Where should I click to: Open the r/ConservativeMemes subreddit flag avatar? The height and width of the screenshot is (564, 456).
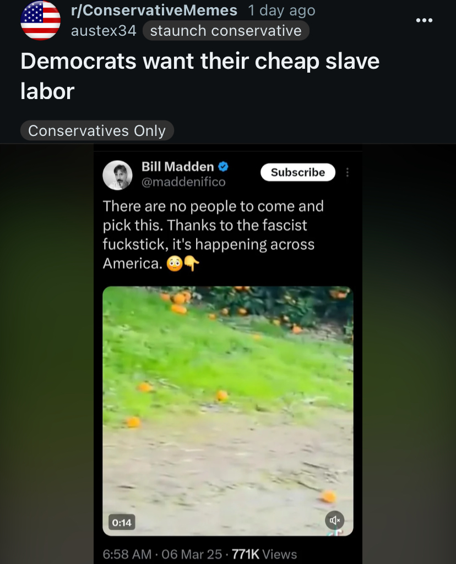[41, 20]
